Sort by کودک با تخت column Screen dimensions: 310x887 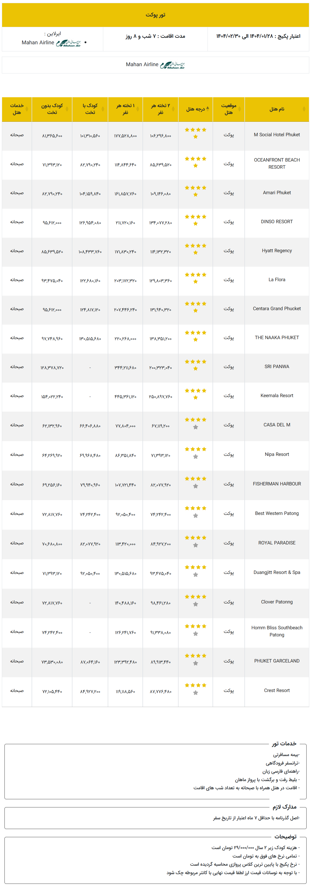90,109
